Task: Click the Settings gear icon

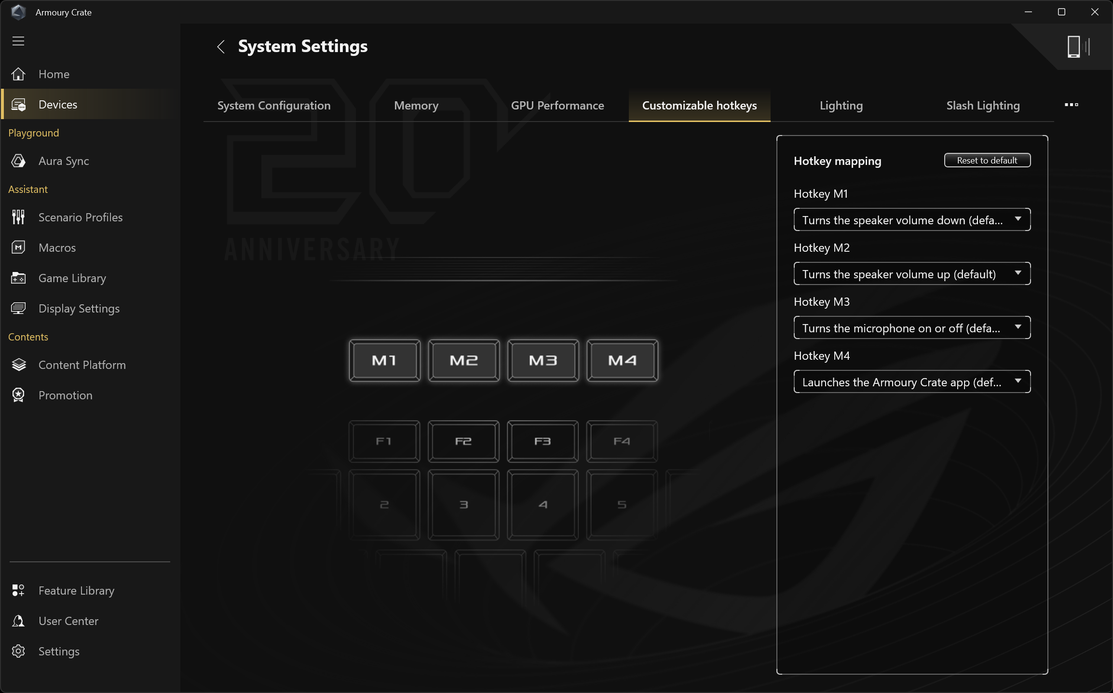Action: point(18,652)
